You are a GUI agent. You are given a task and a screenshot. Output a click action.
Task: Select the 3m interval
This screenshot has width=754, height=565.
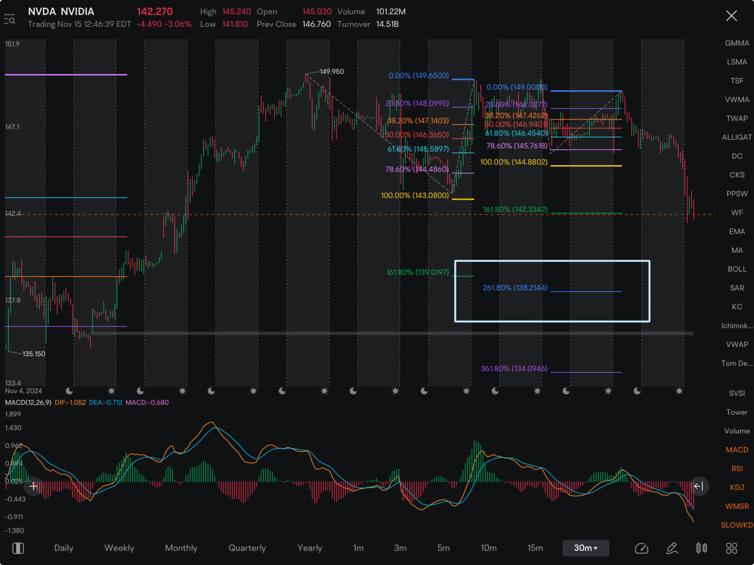(400, 548)
